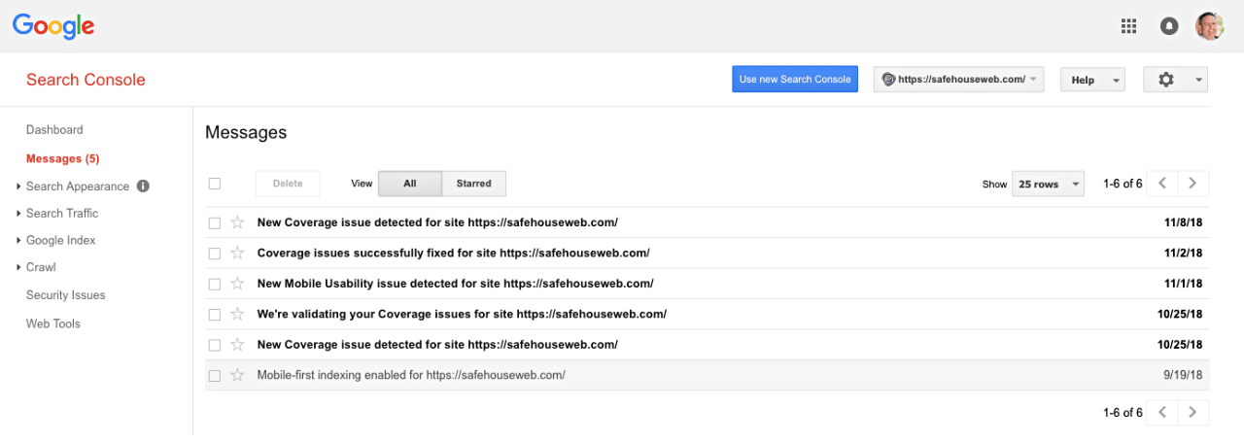Star the Mobile-first indexing enabled message

[238, 375]
